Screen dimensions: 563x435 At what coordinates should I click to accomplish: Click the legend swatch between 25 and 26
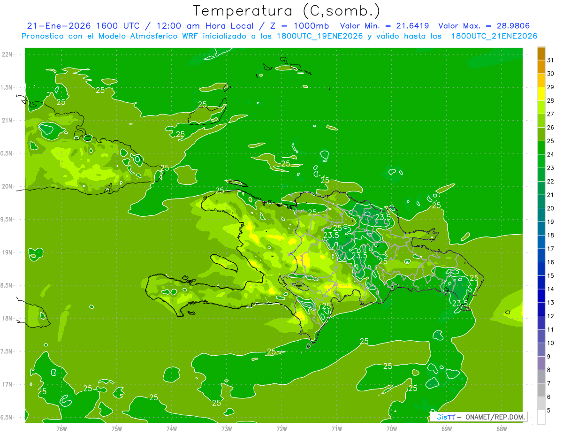coord(541,134)
